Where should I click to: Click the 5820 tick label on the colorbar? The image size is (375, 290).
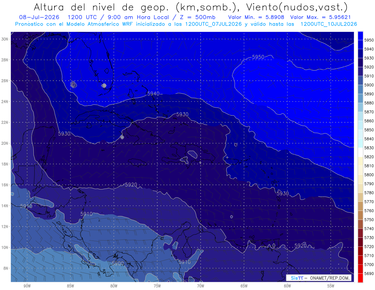(369, 157)
